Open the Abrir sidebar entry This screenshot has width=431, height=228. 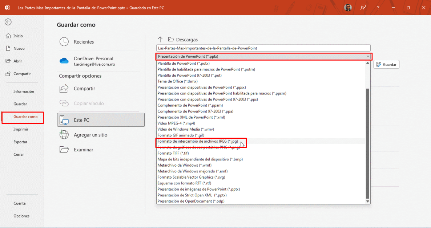[x=17, y=61]
